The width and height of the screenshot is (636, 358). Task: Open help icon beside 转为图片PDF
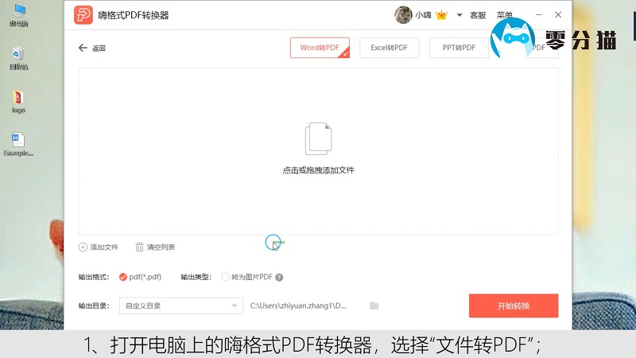click(x=279, y=277)
